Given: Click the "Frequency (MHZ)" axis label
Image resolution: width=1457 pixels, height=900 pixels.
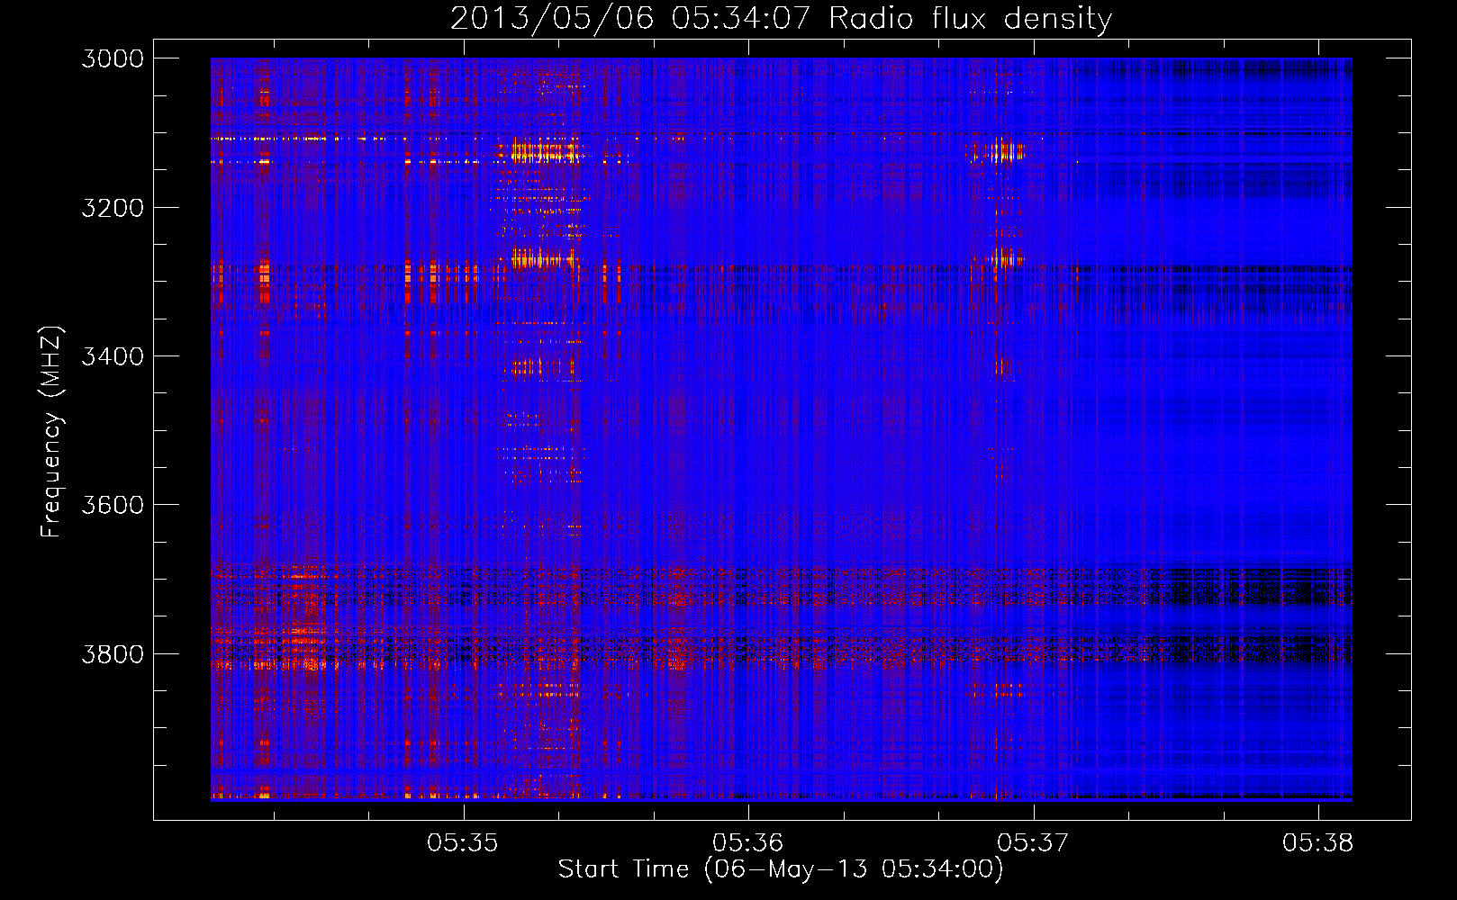Looking at the screenshot, I should point(51,431).
